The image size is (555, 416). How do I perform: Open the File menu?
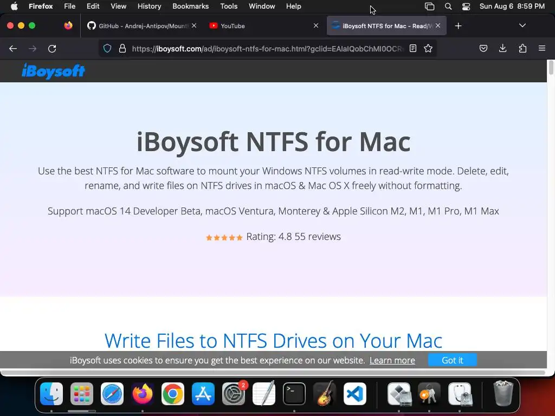[x=69, y=6]
